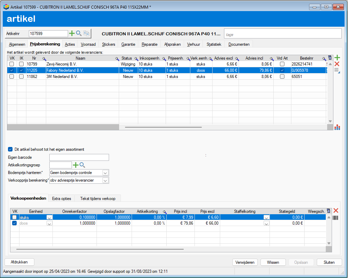348x278 pixels.
Task: Search Artikelkortingsgroep with the magnifier icon
Action: coord(82,165)
